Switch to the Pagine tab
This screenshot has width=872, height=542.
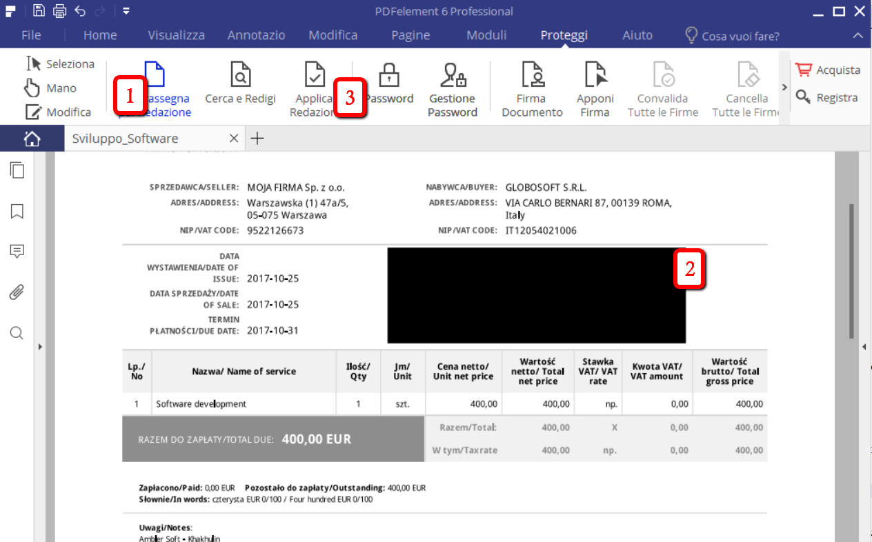(x=410, y=35)
